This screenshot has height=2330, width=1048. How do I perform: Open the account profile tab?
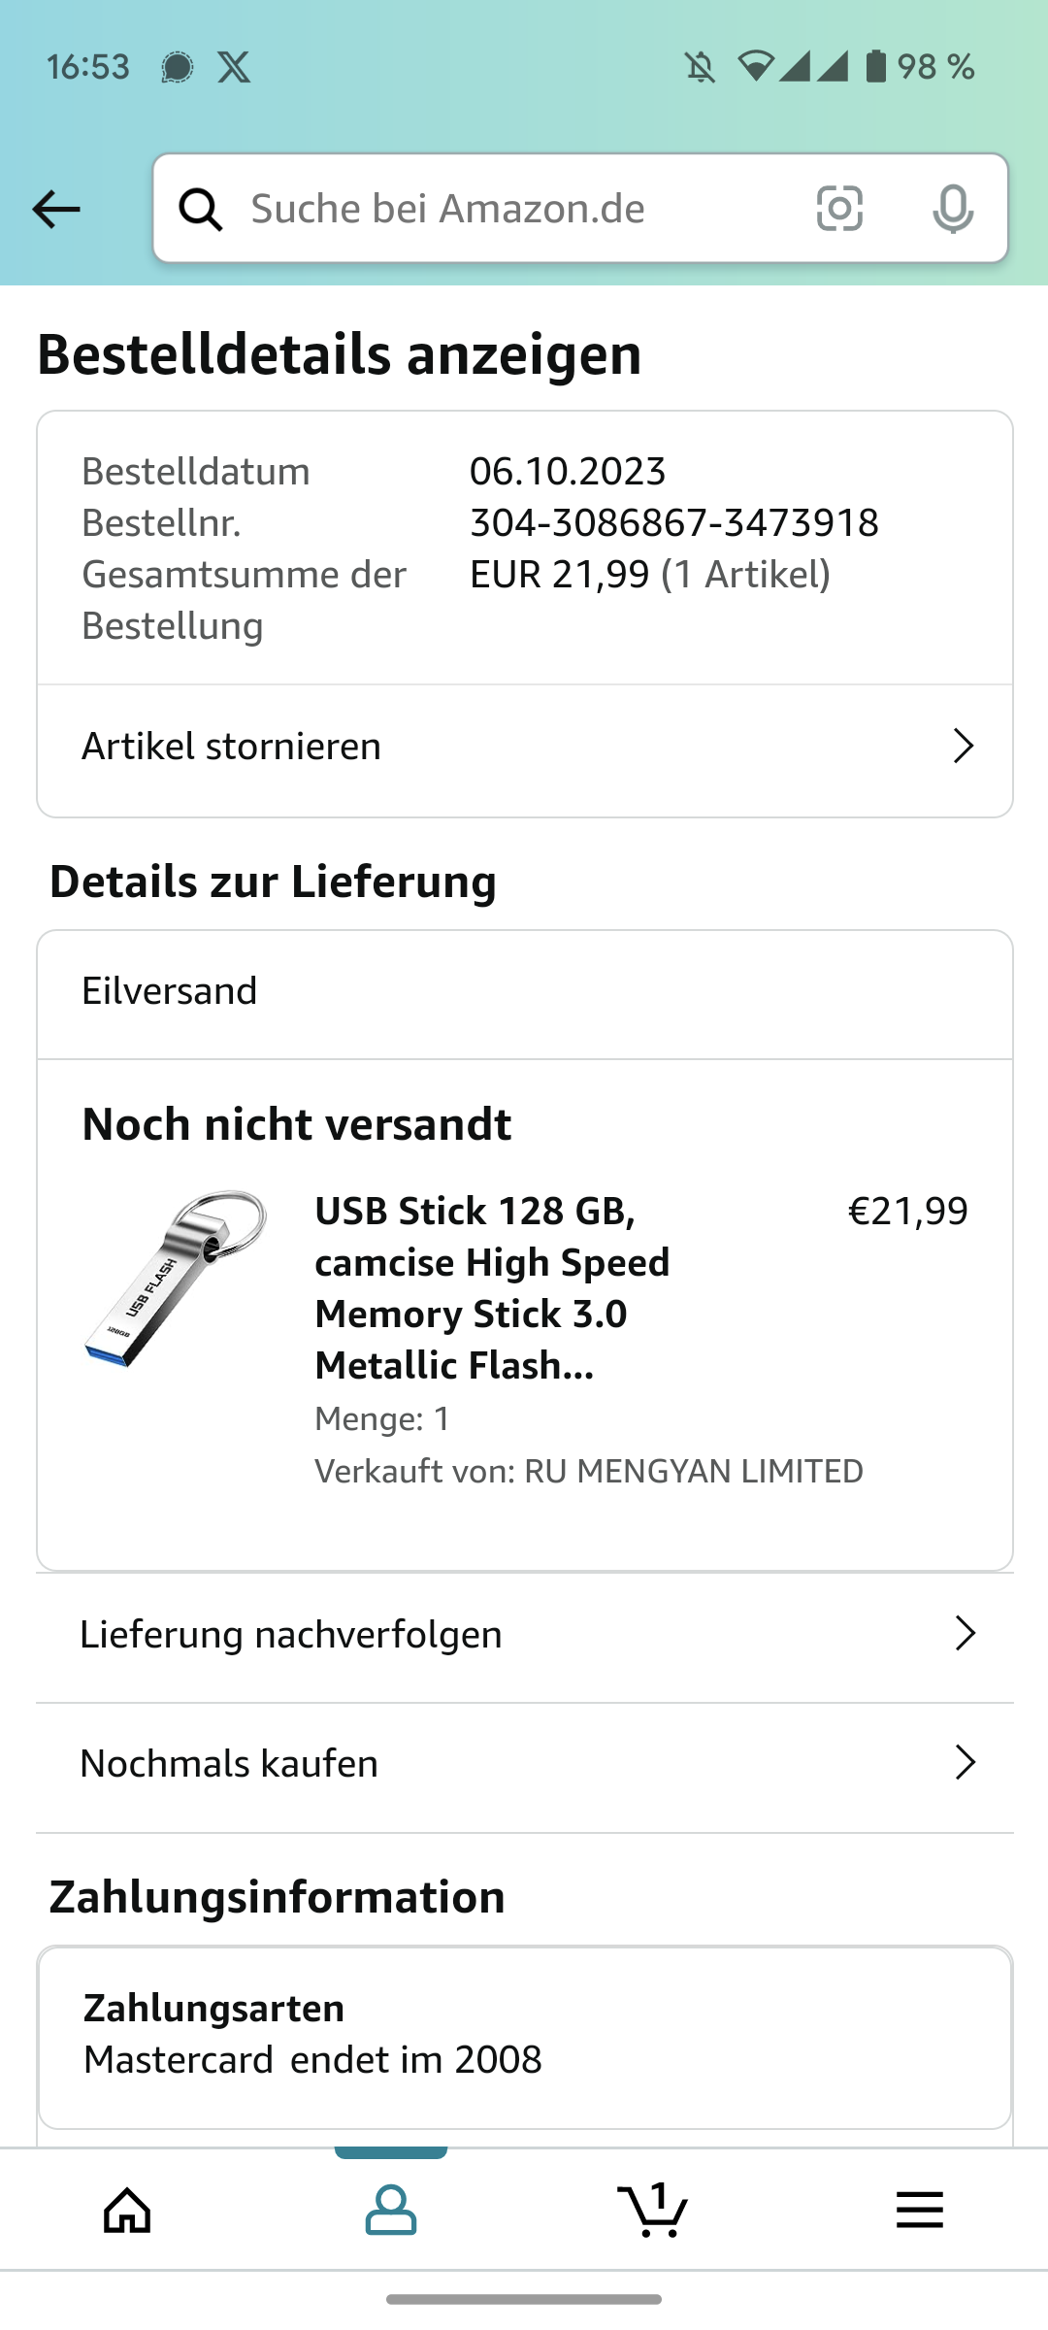(391, 2211)
